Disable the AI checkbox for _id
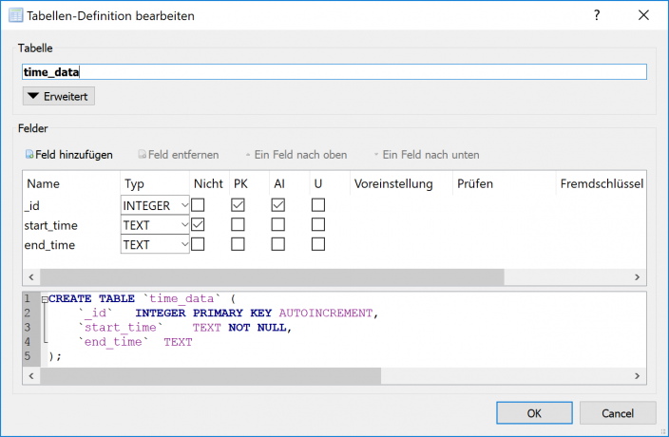Image resolution: width=669 pixels, height=437 pixels. coord(277,204)
